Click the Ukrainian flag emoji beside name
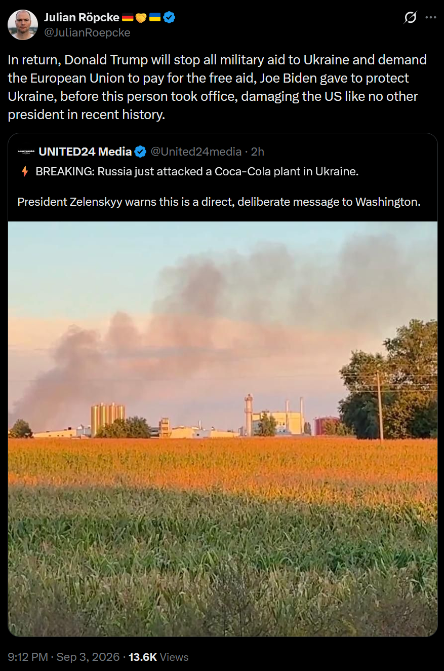 pyautogui.click(x=155, y=17)
